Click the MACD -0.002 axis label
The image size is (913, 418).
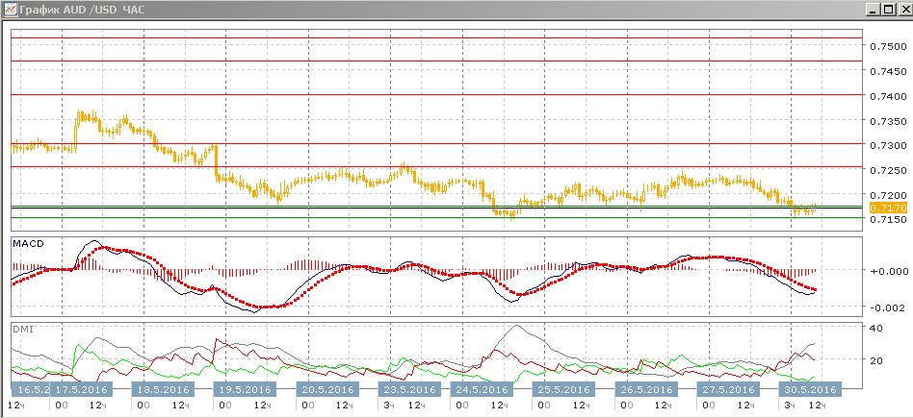(x=888, y=307)
